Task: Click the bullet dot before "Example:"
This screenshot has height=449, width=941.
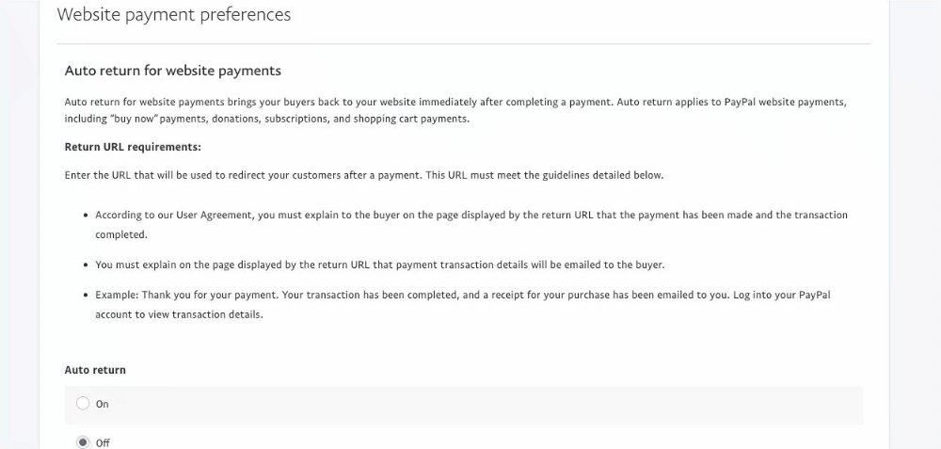Action: tap(86, 296)
